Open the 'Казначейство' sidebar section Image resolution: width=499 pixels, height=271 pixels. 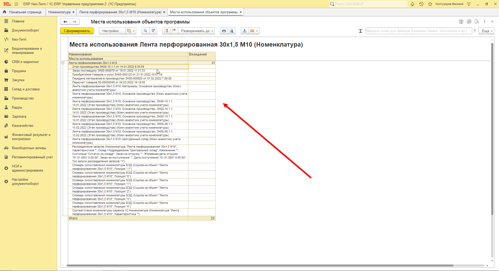coord(23,126)
